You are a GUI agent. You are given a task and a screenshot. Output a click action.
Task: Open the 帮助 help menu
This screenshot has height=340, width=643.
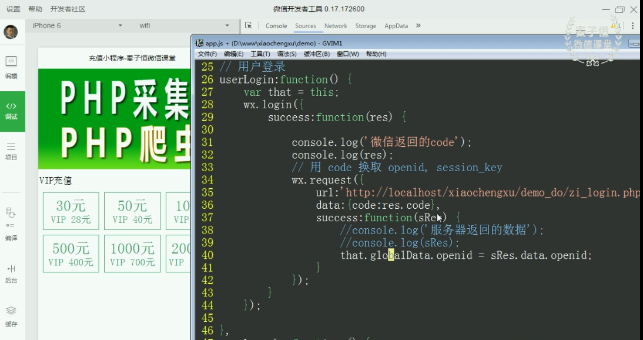[x=35, y=9]
